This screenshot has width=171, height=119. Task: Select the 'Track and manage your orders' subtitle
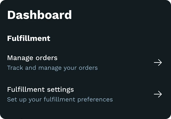coord(52,68)
